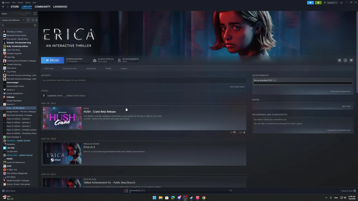The image size is (358, 201).
Task: Open Erica's manage settings gear
Action: click(340, 60)
